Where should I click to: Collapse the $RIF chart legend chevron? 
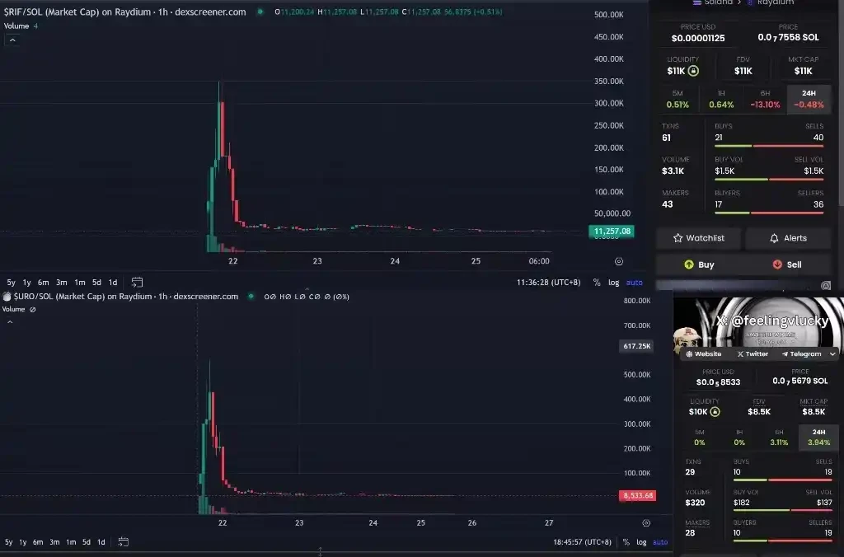pyautogui.click(x=12, y=40)
